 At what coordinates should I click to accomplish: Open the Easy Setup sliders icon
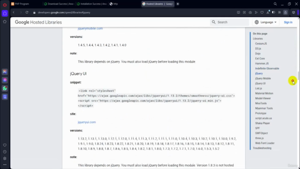click(x=279, y=13)
